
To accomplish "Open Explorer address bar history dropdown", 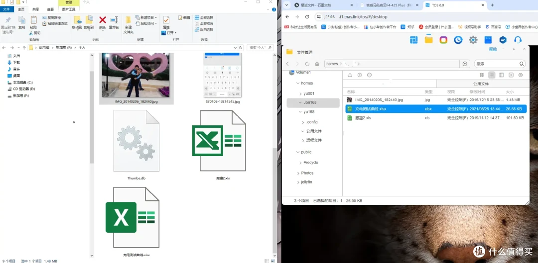I will pos(235,48).
